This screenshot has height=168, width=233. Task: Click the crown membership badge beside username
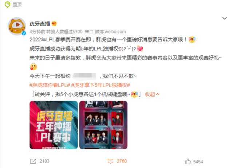(54, 24)
